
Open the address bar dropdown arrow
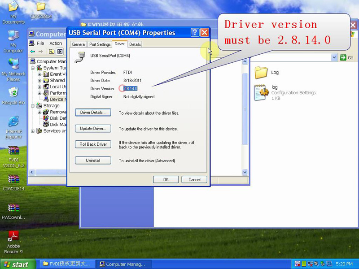[334, 57]
